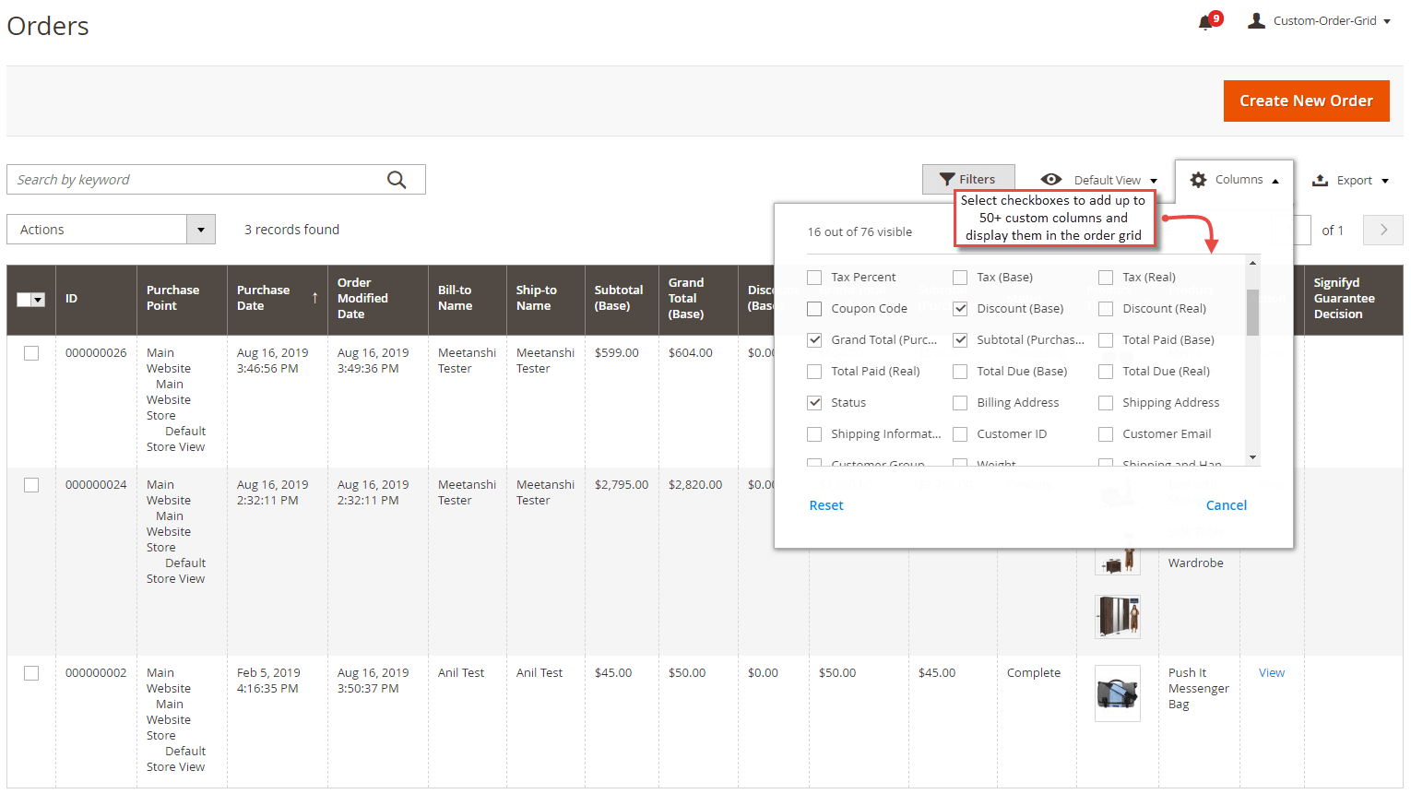
Task: Expand the Custom-Order-Grid account menu
Action: click(x=1328, y=19)
